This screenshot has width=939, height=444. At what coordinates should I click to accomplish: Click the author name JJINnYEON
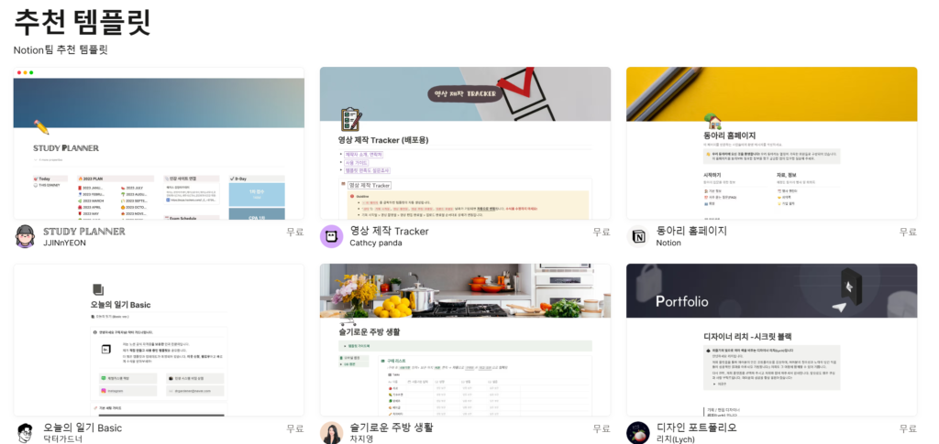coord(65,244)
